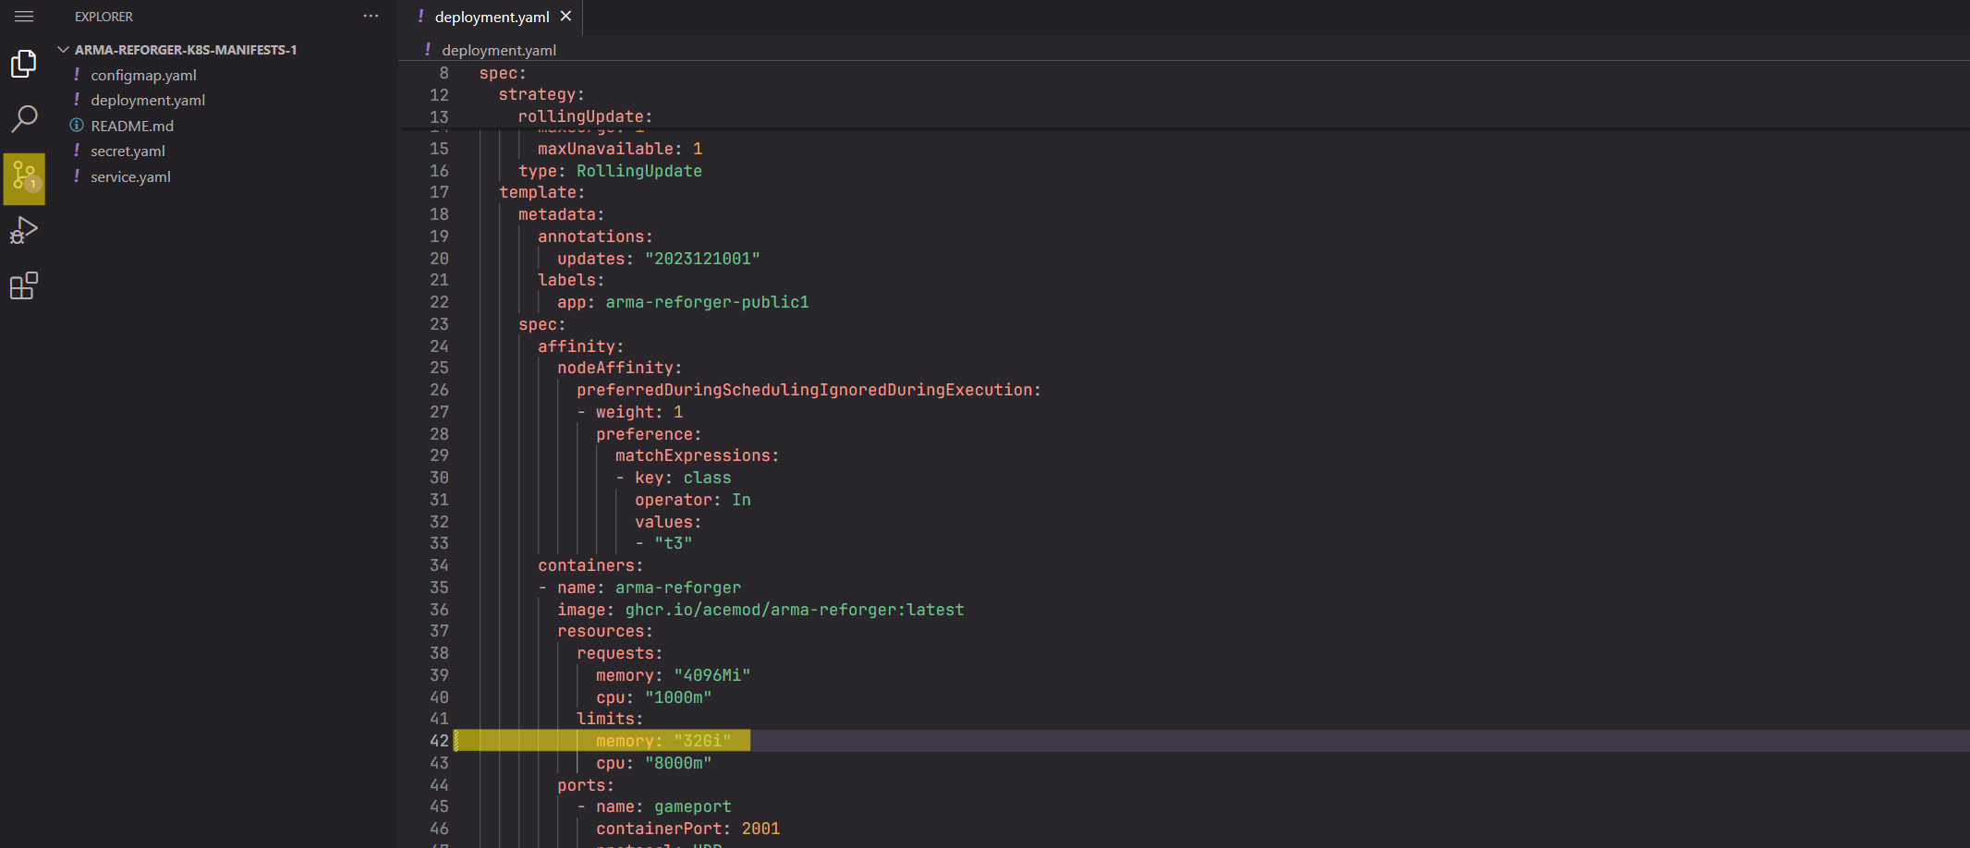Click requests cpu "1000m" value
The image size is (1970, 848).
(678, 697)
